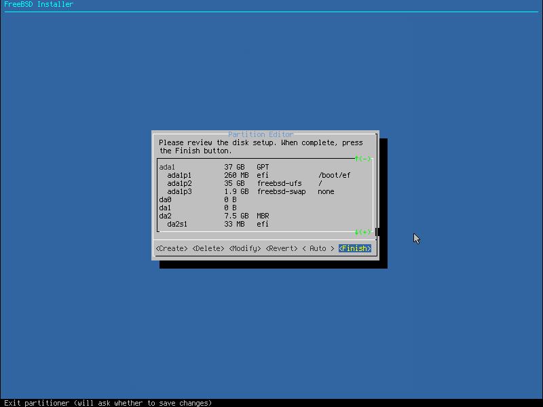
Task: Select the ada1 disk row
Action: click(x=265, y=167)
